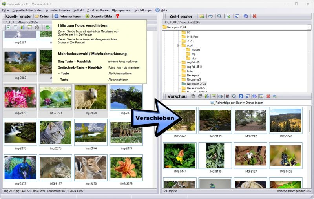Image resolution: width=314 pixels, height=199 pixels.
Task: Click blue arrow monitor icon in Vorschau toolbar
Action: click(x=248, y=96)
